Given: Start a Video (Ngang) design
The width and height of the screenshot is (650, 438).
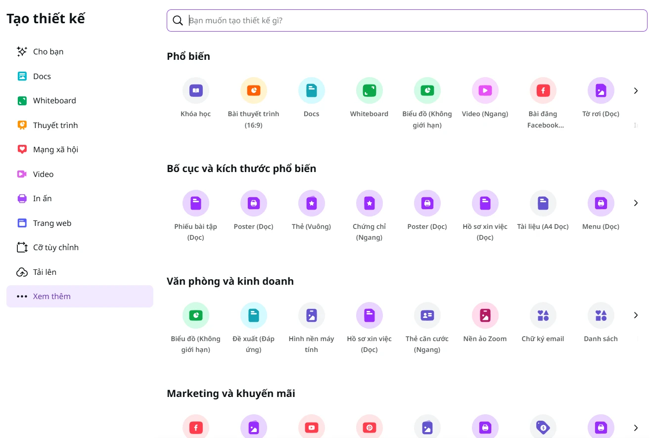Looking at the screenshot, I should click(x=485, y=90).
